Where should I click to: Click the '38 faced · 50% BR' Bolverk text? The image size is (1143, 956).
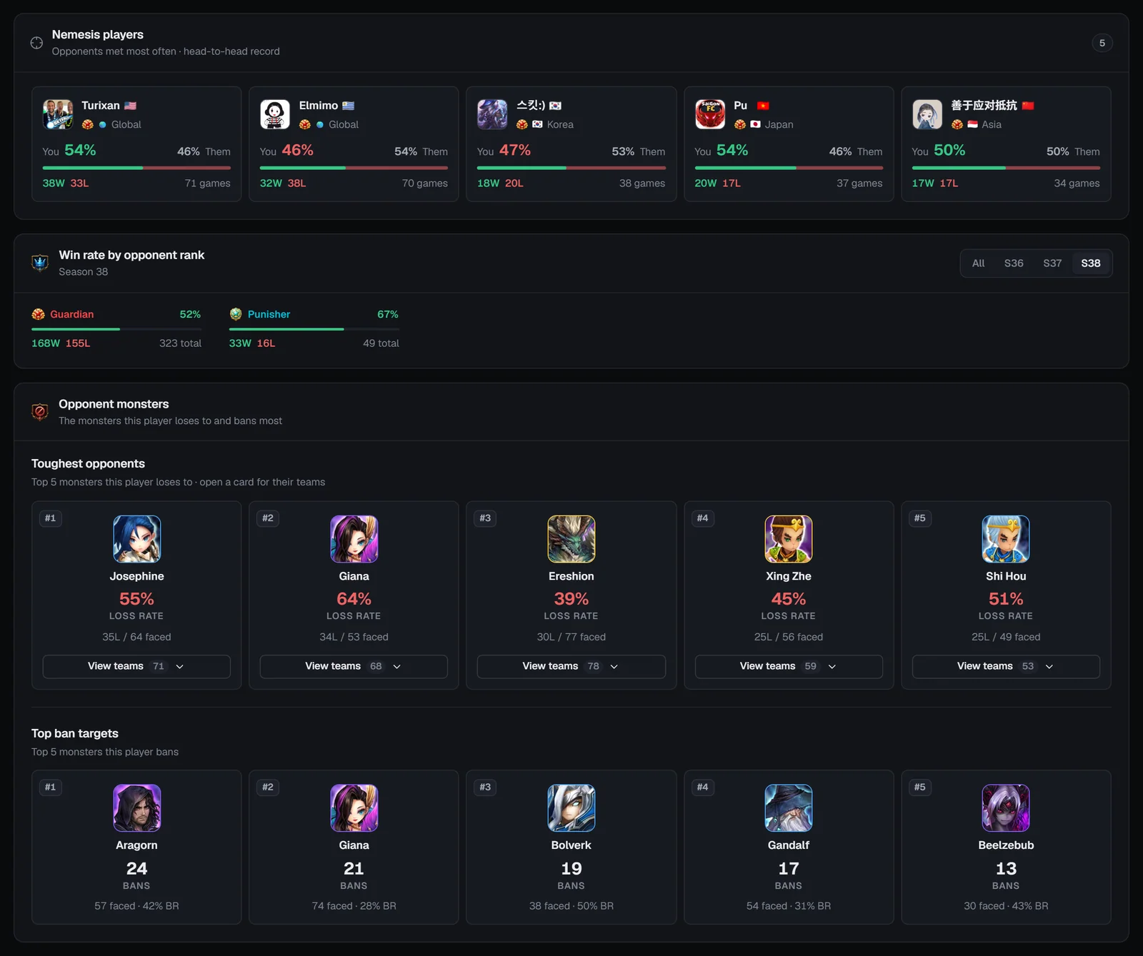571,906
